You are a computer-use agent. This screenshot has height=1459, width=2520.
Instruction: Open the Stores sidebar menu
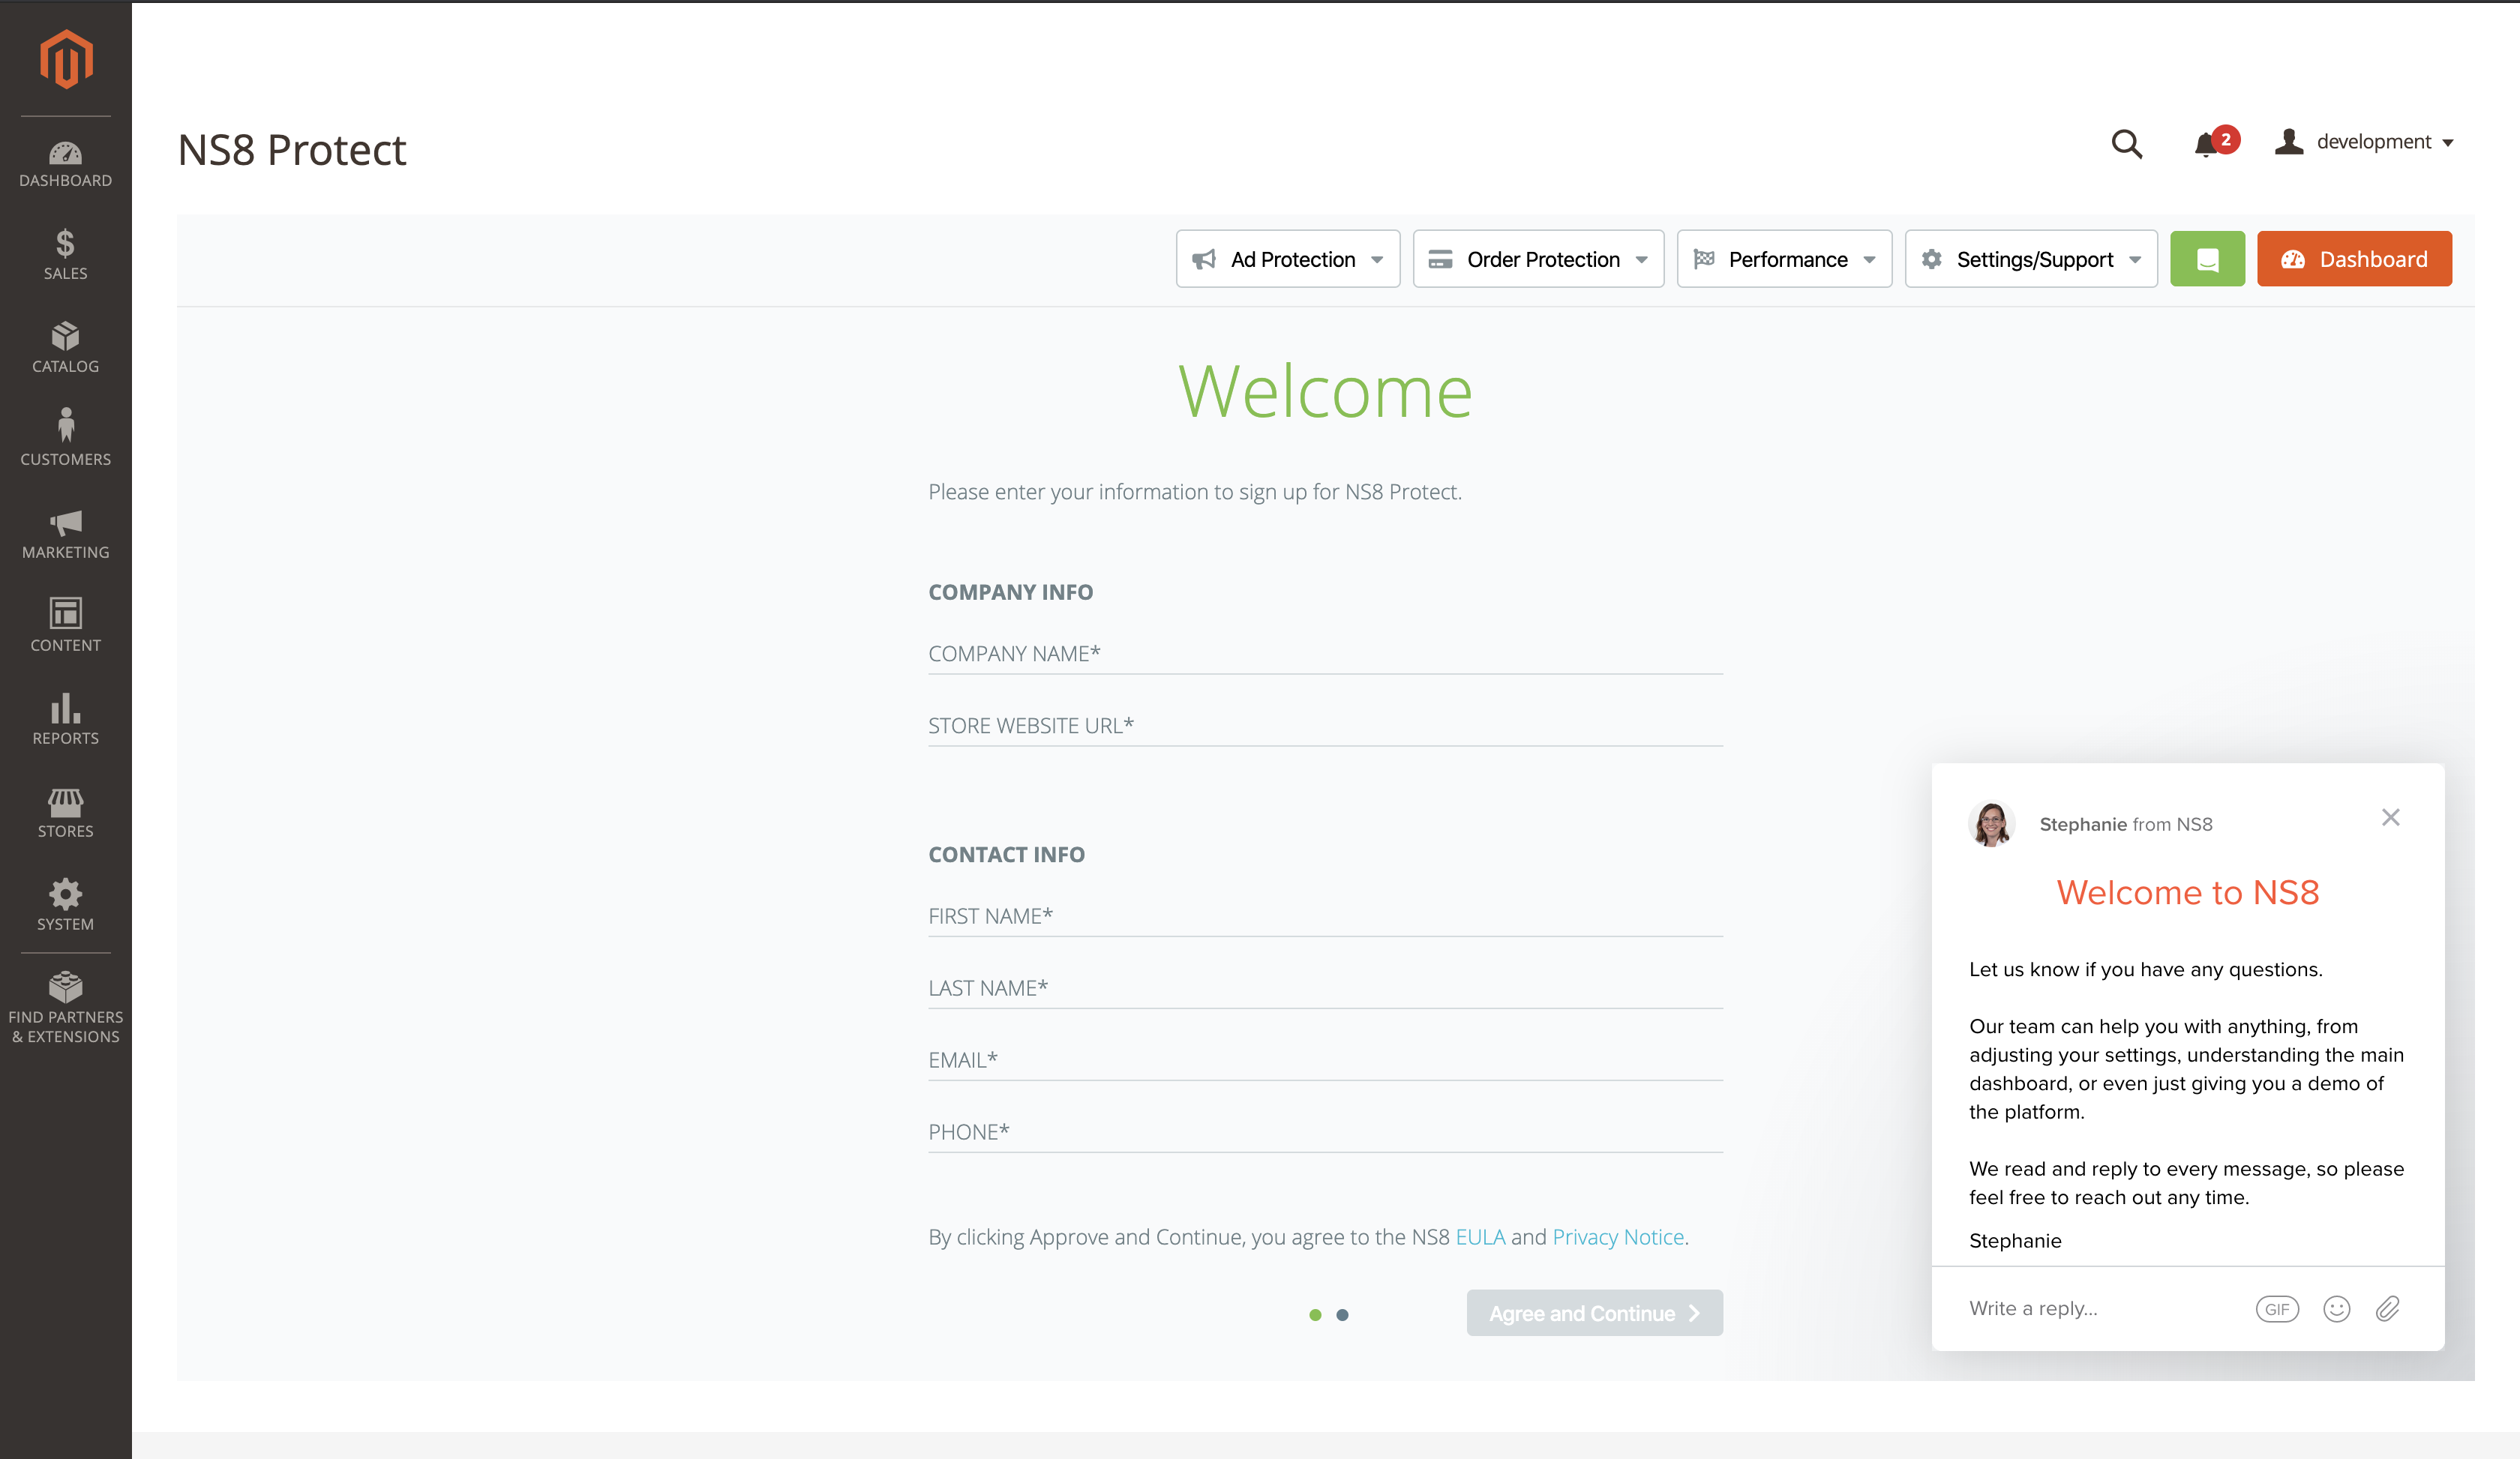click(x=66, y=813)
